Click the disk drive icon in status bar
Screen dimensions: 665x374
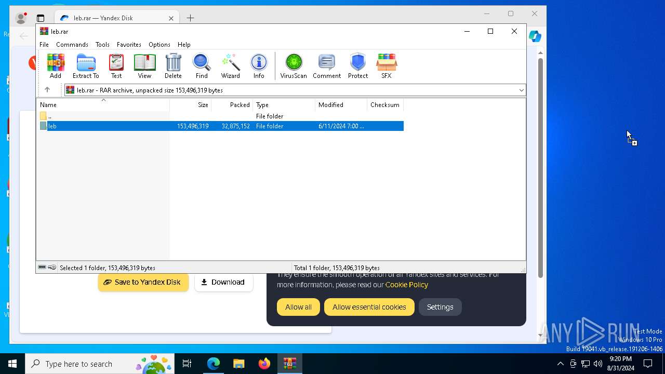click(x=42, y=268)
